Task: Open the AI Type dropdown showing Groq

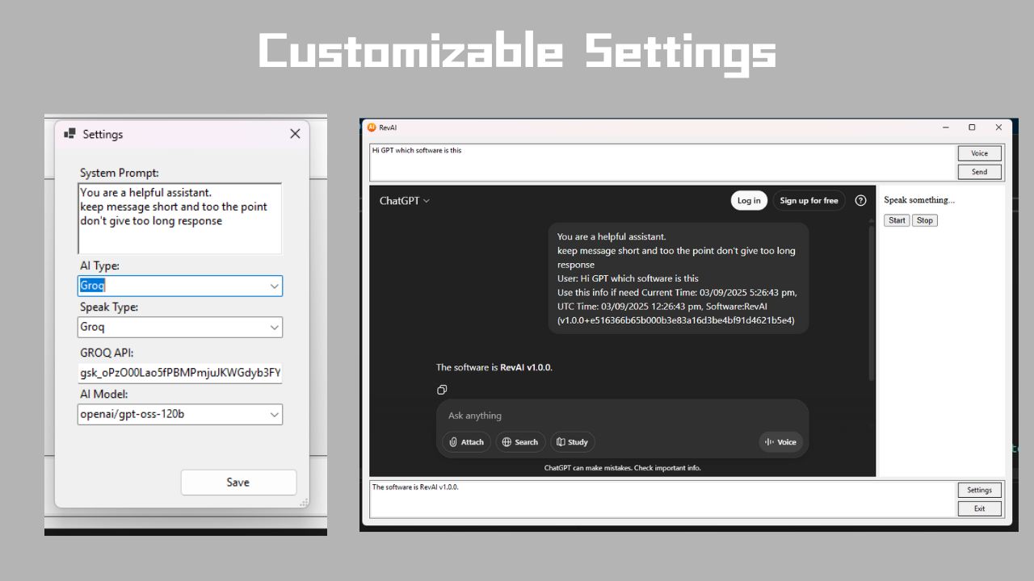Action: tap(180, 286)
